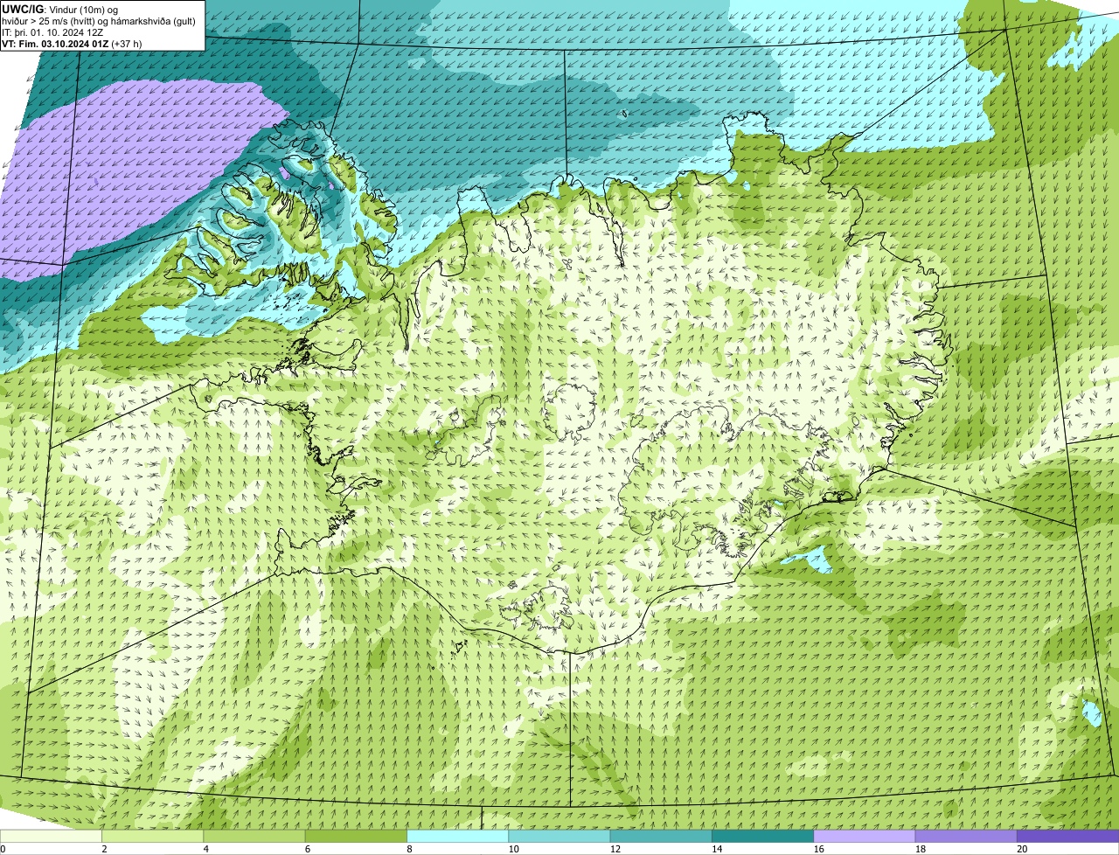Screen dimensions: 1119x855
Task: Click the legend tick label "16"
Action: [x=819, y=849]
